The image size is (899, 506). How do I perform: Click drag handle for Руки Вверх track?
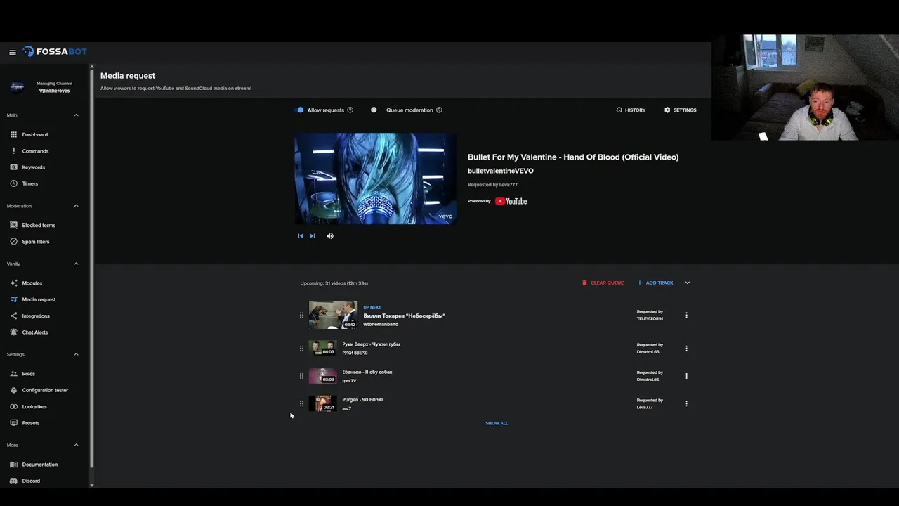(302, 349)
